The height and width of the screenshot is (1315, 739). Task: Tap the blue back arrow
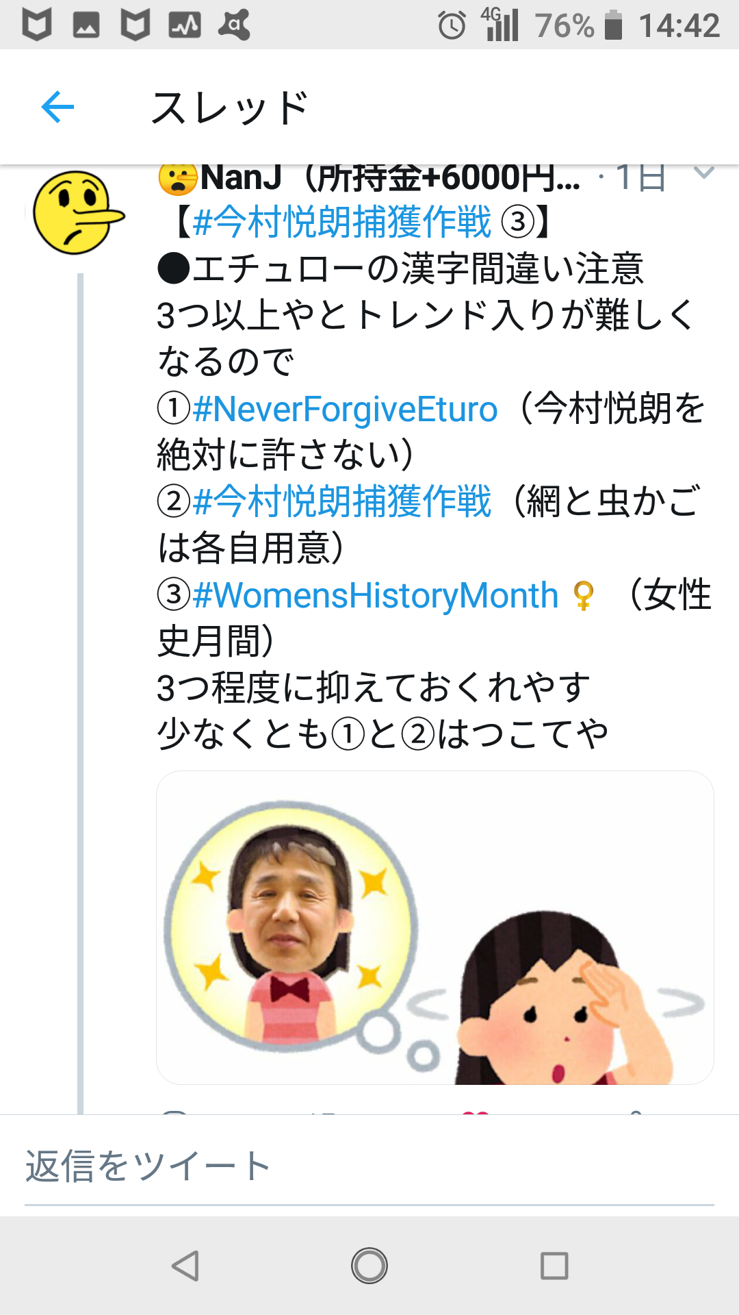click(x=57, y=107)
